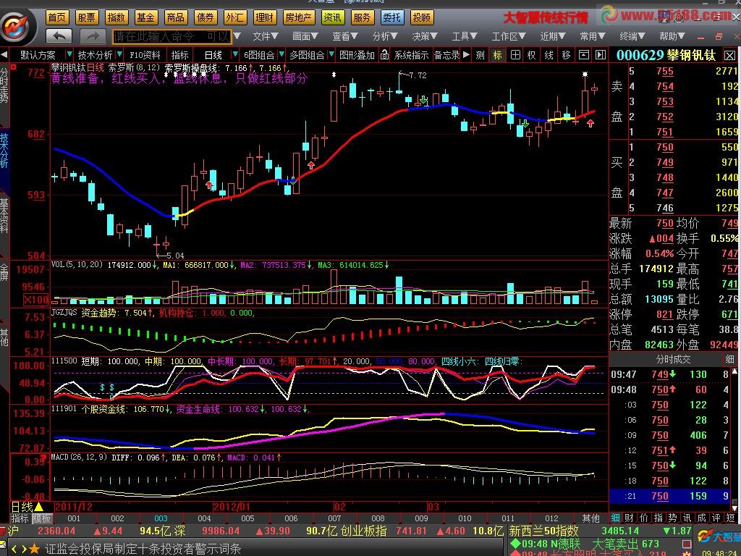Click the back arrow navigation icon
Viewport: 741px width, 556px height.
[59, 36]
